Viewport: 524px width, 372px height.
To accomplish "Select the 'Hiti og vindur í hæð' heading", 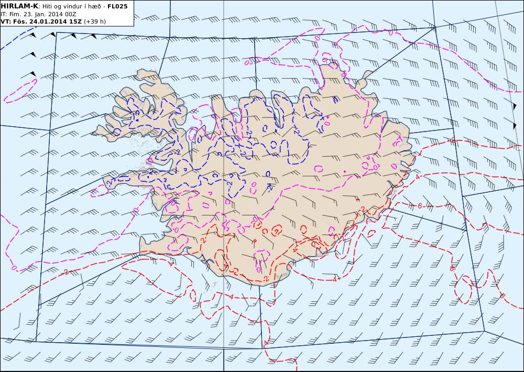I will coord(71,7).
